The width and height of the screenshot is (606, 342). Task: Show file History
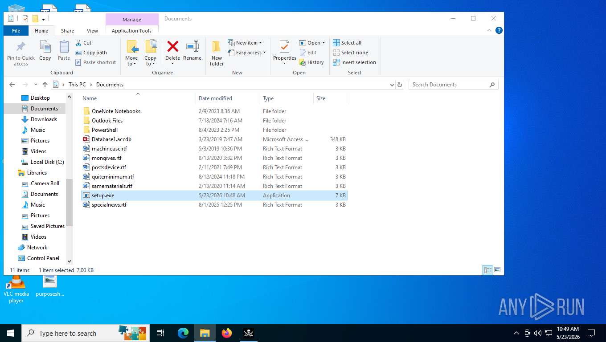tap(311, 62)
